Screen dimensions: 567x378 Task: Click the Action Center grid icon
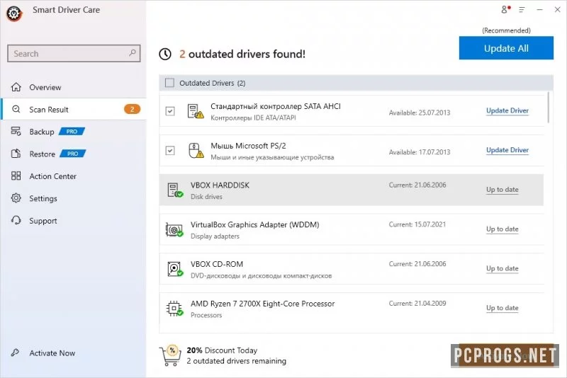click(16, 176)
